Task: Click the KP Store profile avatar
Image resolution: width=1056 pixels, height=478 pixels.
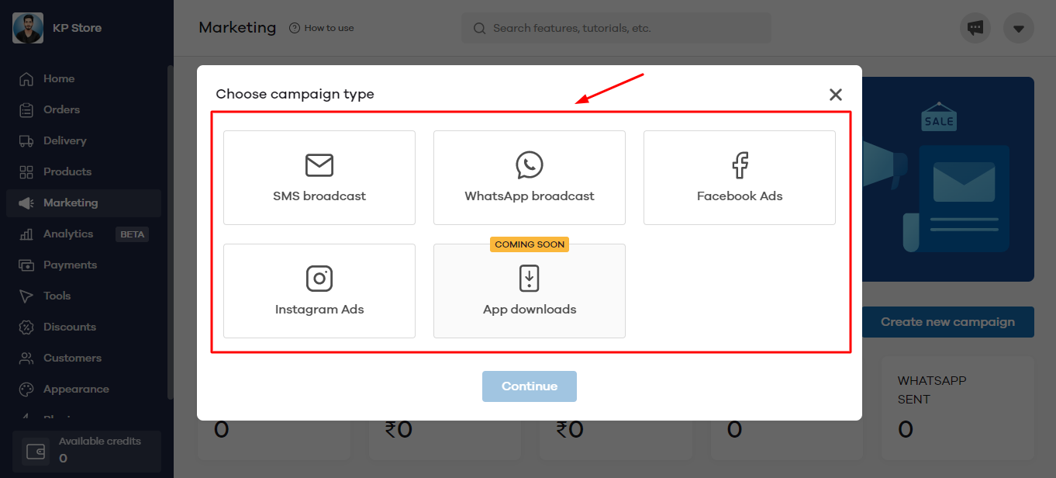Action: click(x=28, y=28)
